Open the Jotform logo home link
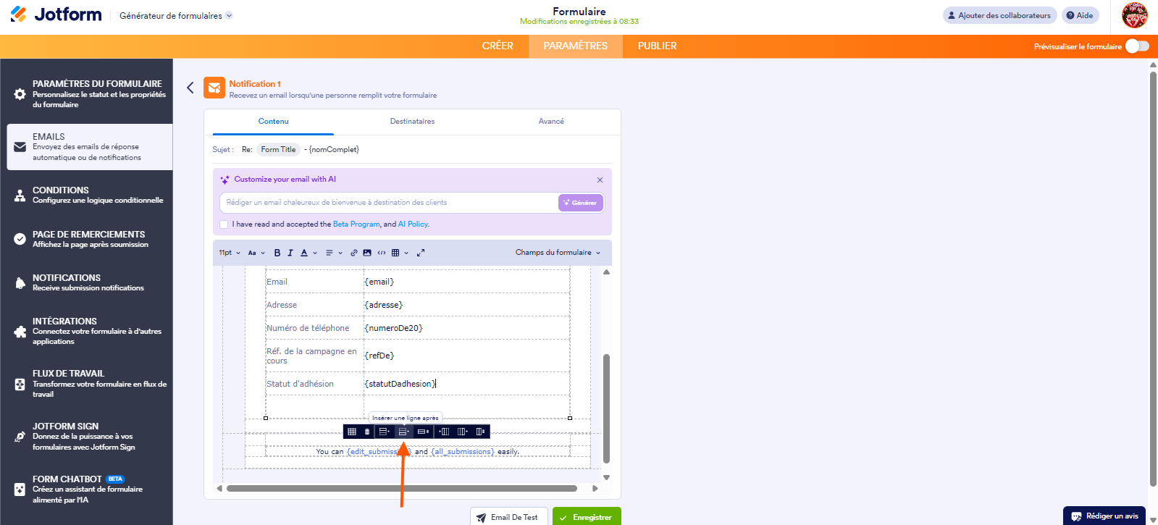The image size is (1158, 525). [56, 14]
